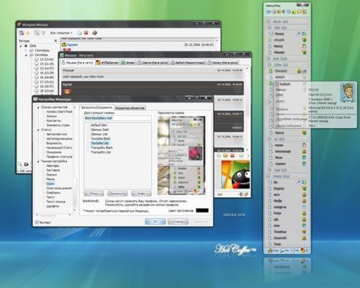Switch to Sellum chat tab
The width and height of the screenshot is (360, 288).
click(187, 63)
